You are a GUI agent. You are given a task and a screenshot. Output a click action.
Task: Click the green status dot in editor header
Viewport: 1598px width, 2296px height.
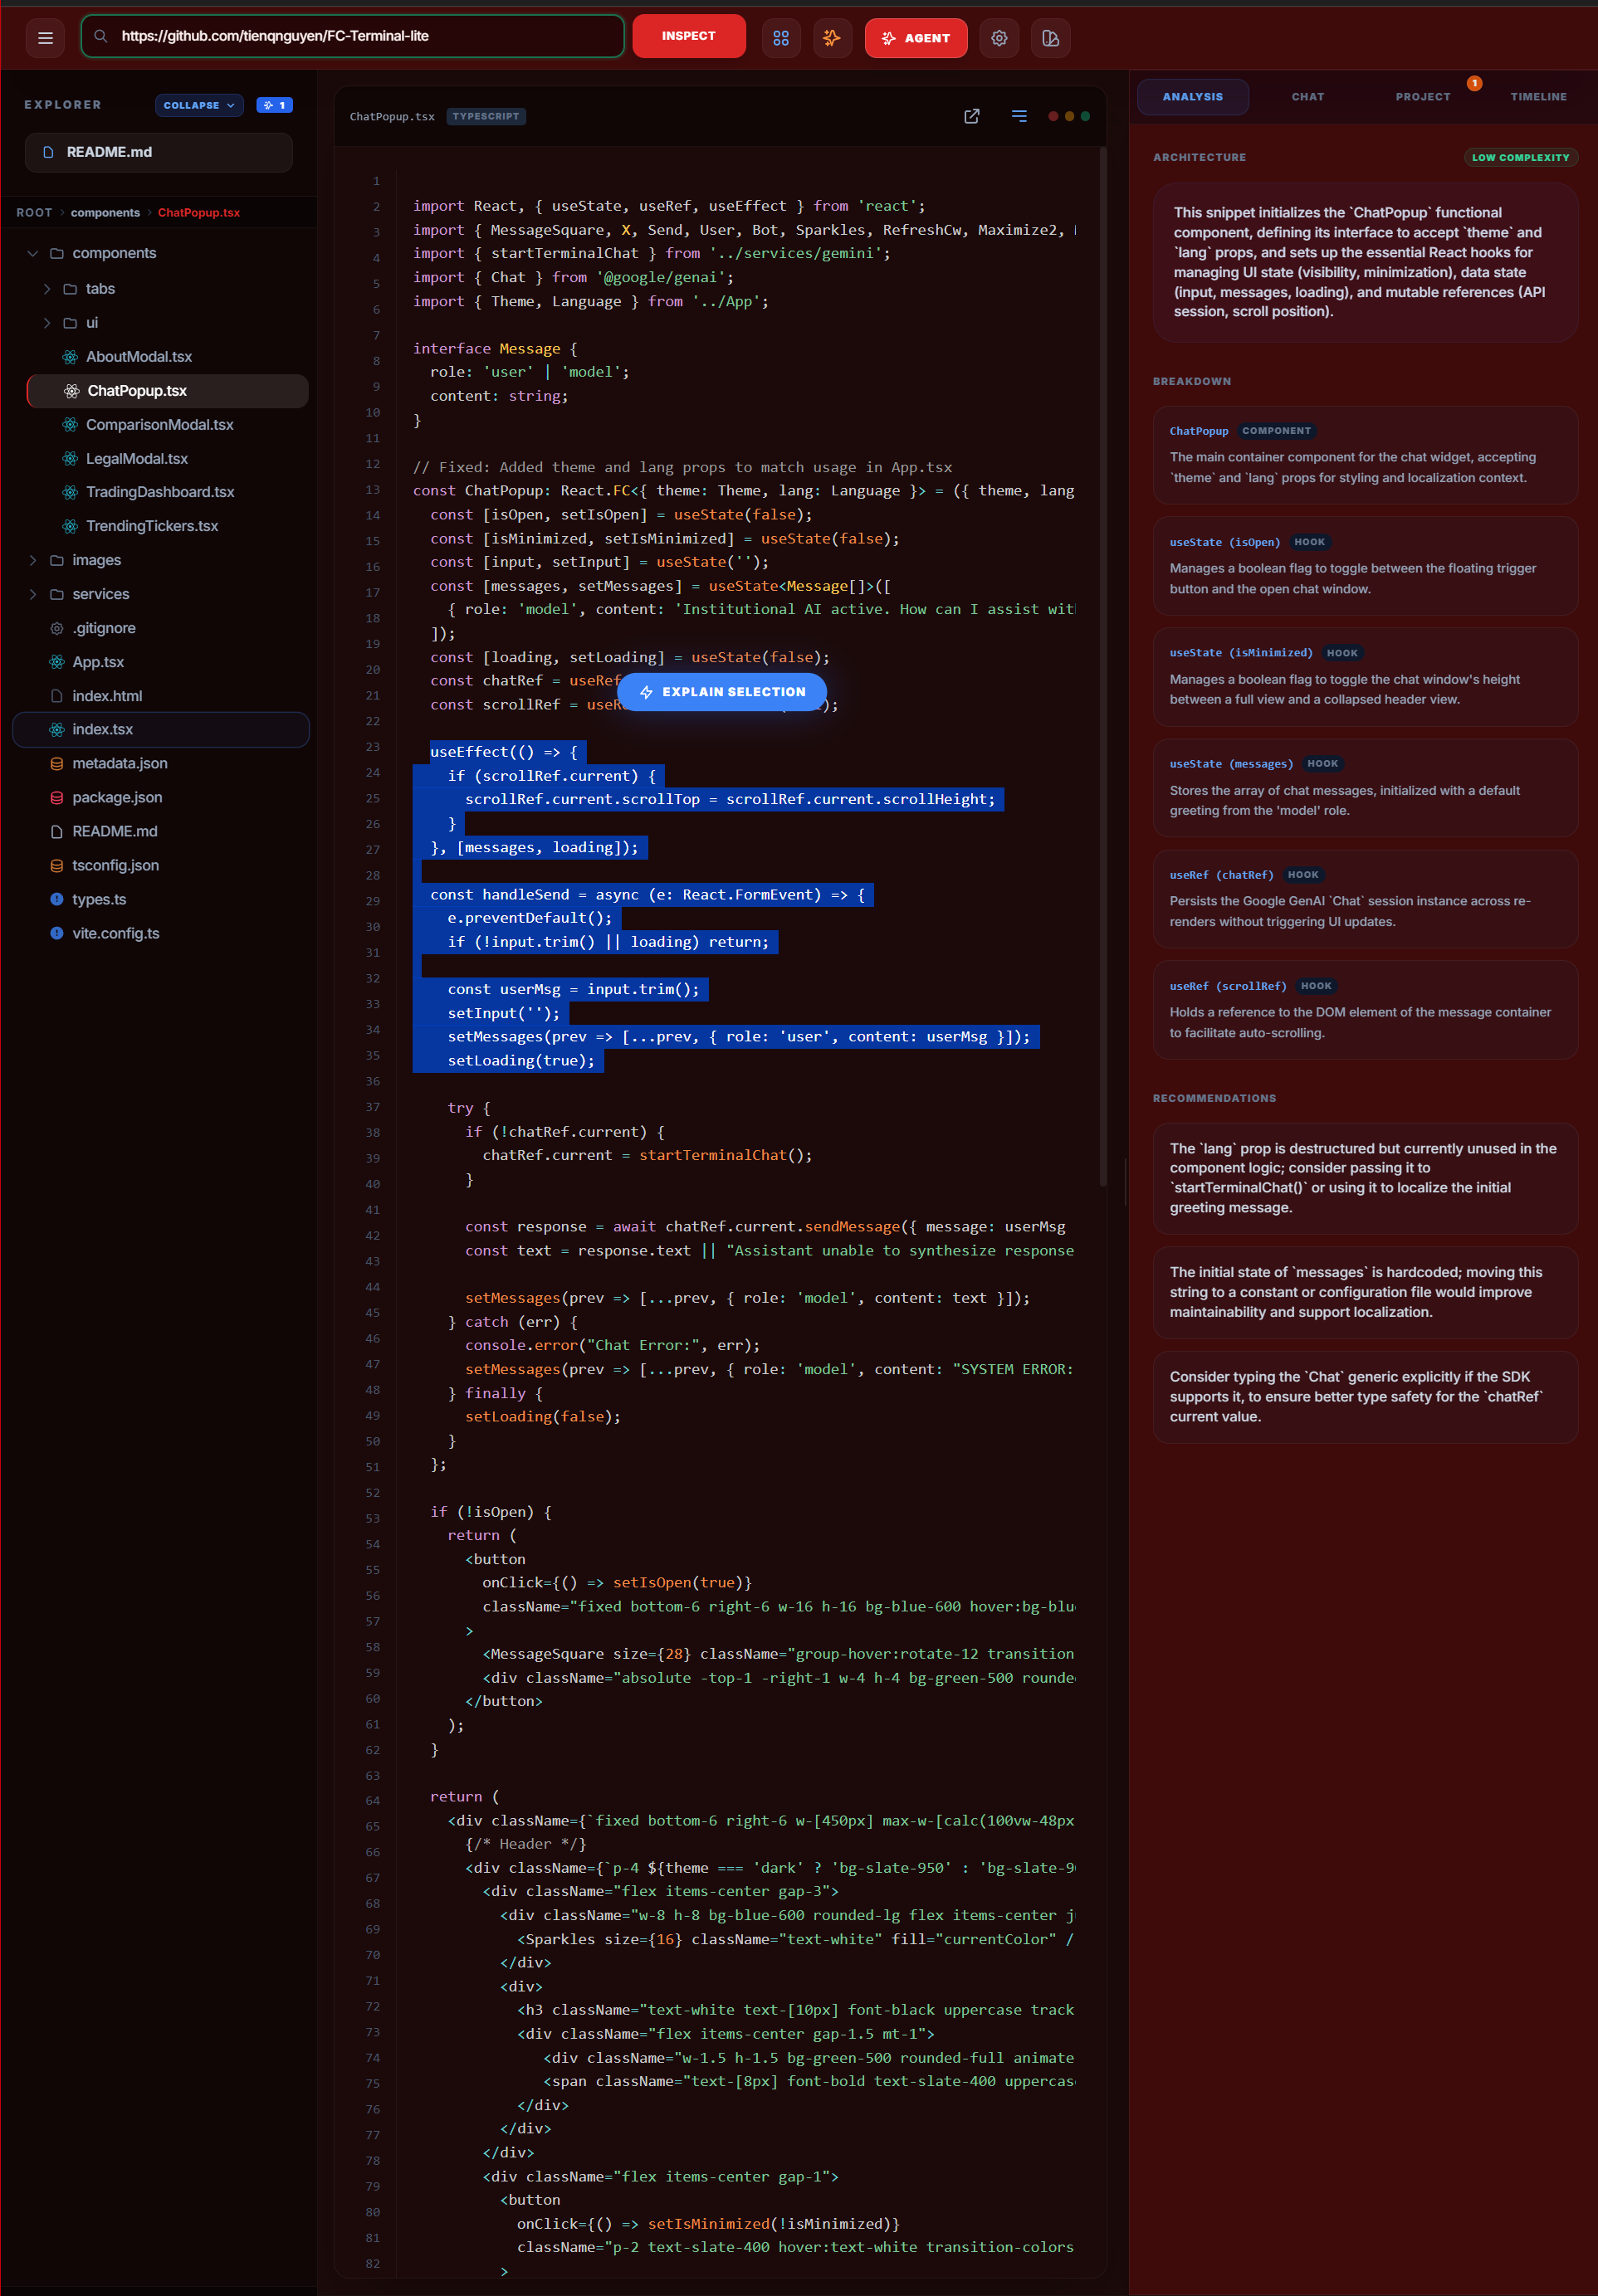tap(1085, 116)
